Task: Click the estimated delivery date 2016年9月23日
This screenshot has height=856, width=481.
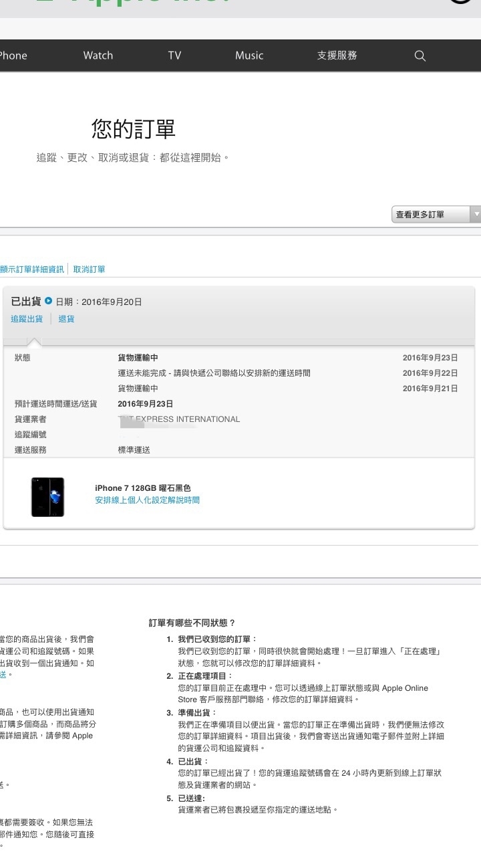Action: click(x=146, y=404)
